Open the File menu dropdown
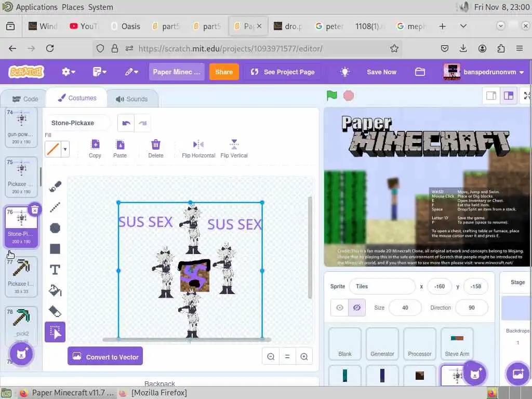 tap(99, 72)
